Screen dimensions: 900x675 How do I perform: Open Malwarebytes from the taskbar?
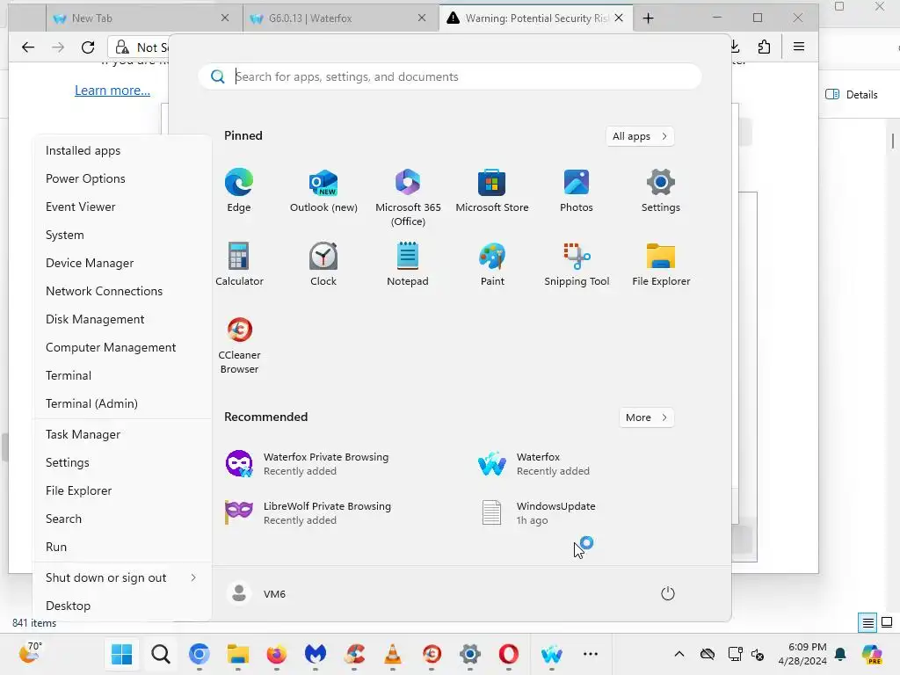[x=316, y=654]
